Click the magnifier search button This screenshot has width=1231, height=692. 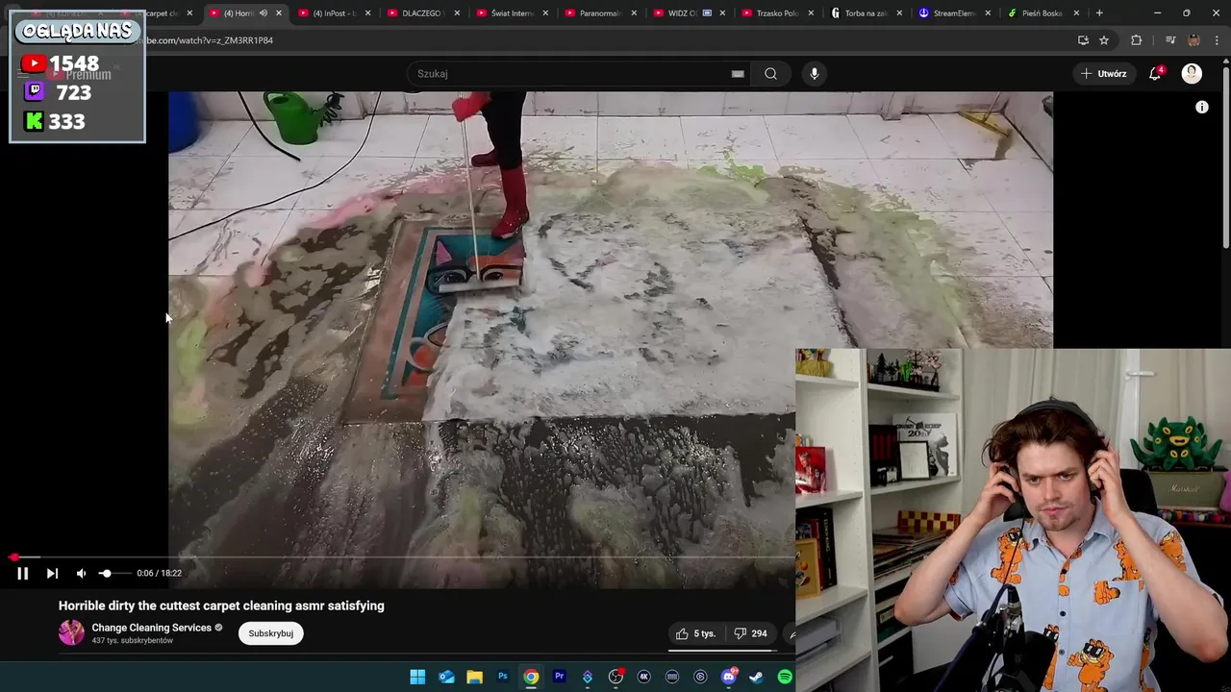click(x=770, y=74)
